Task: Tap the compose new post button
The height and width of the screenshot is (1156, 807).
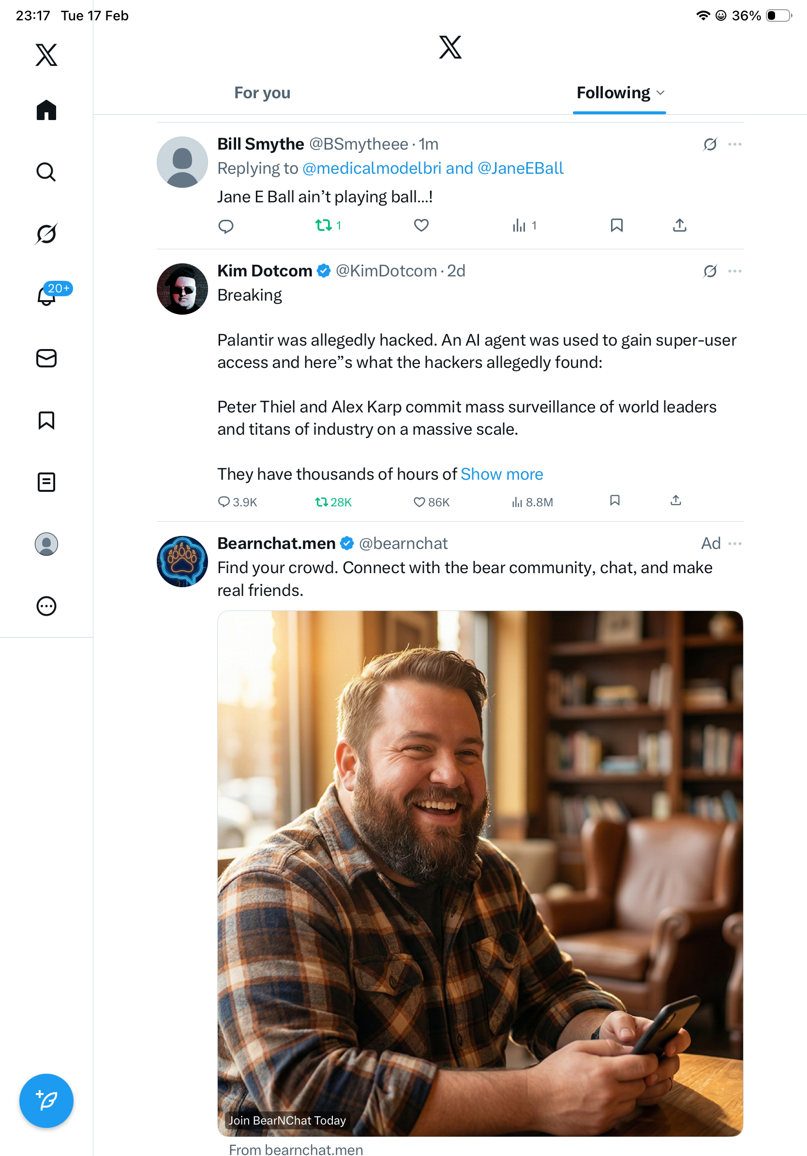Action: (46, 1101)
